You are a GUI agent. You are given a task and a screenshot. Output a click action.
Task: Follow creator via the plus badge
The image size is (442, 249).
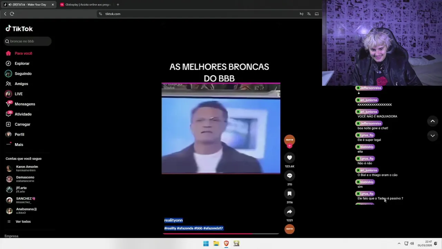pyautogui.click(x=289, y=146)
